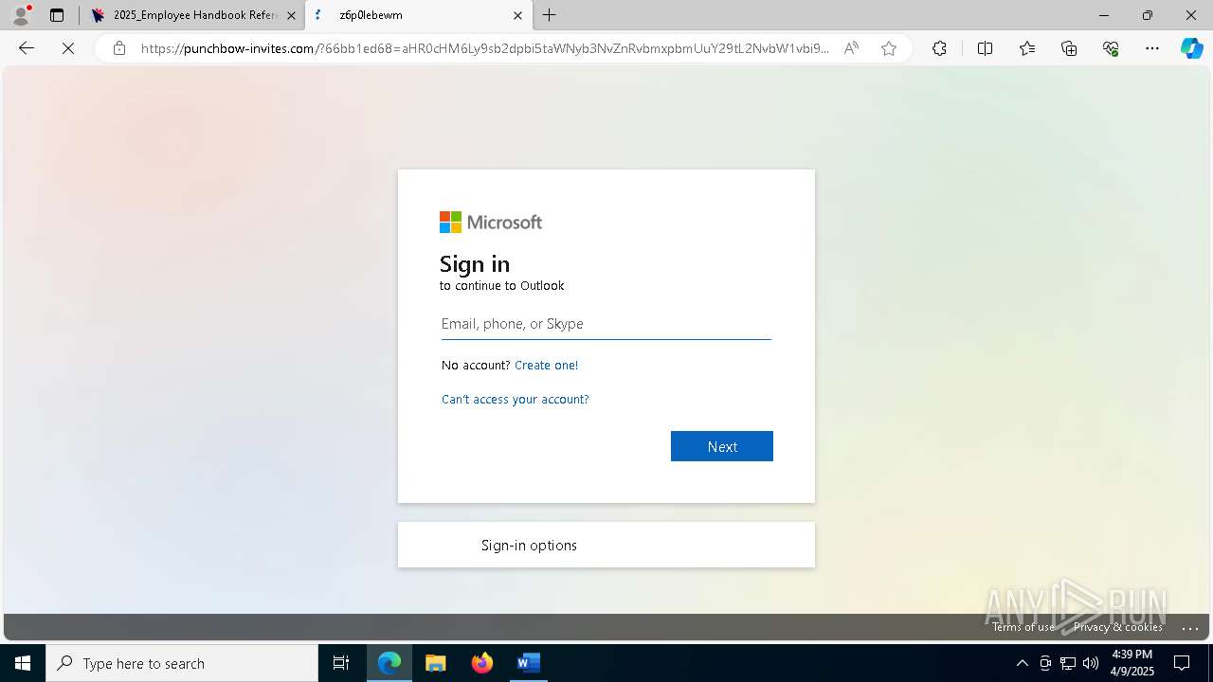
Task: Open Settings and more menu
Action: coord(1152,48)
